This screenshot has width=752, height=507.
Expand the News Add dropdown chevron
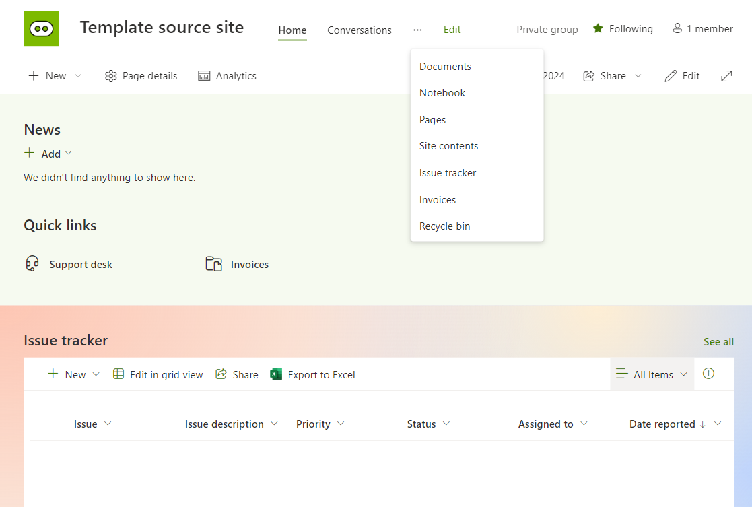[68, 153]
